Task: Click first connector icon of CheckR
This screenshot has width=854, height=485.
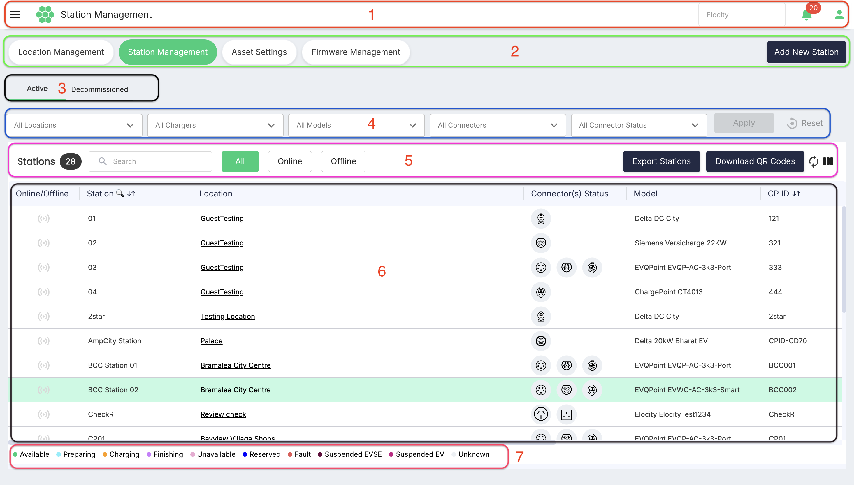Action: click(x=541, y=414)
